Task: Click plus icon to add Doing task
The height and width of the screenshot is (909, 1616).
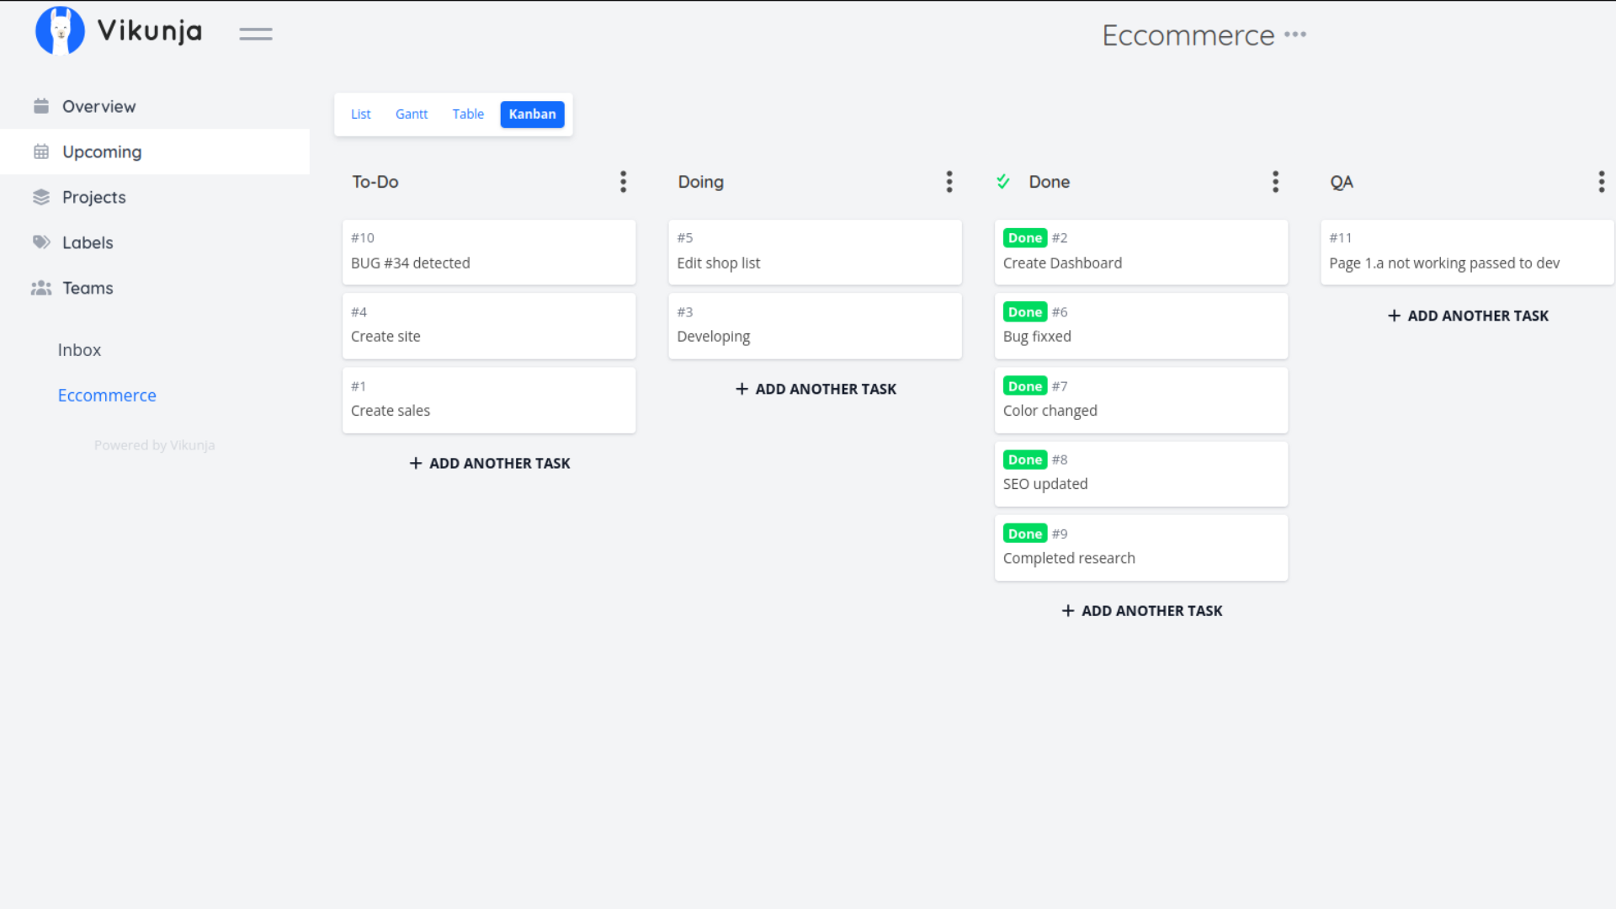Action: tap(742, 389)
